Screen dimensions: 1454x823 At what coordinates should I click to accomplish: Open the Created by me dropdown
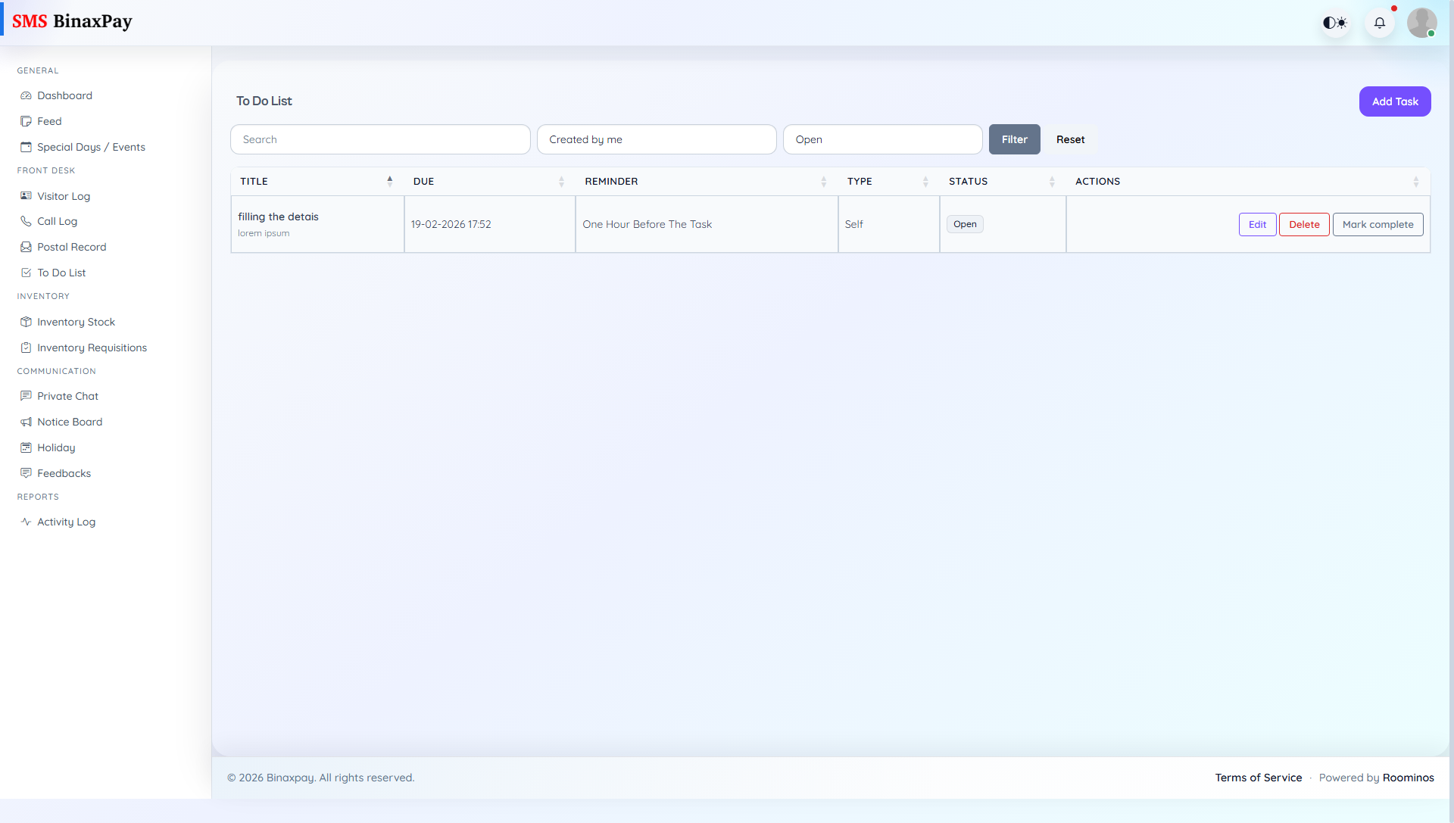pos(656,139)
